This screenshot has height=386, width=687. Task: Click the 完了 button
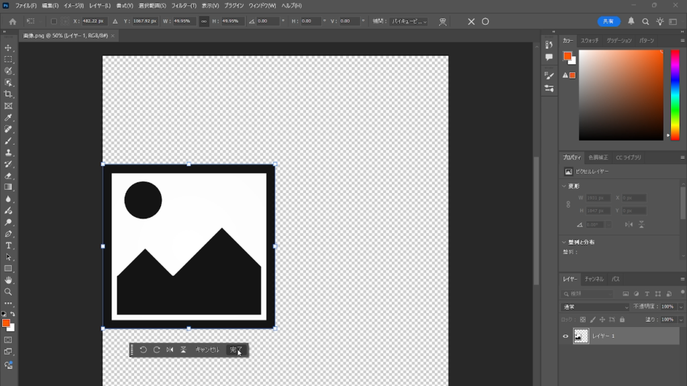[236, 350]
